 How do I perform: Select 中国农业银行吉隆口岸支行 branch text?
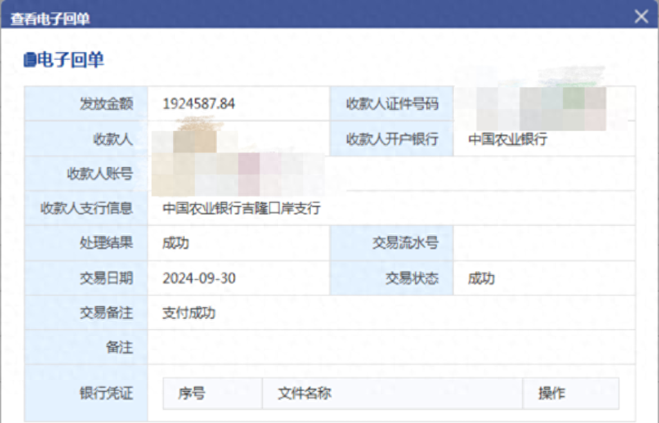242,208
